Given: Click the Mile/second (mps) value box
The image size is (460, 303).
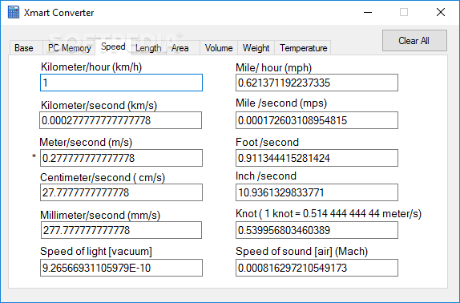Looking at the screenshot, I should point(317,120).
